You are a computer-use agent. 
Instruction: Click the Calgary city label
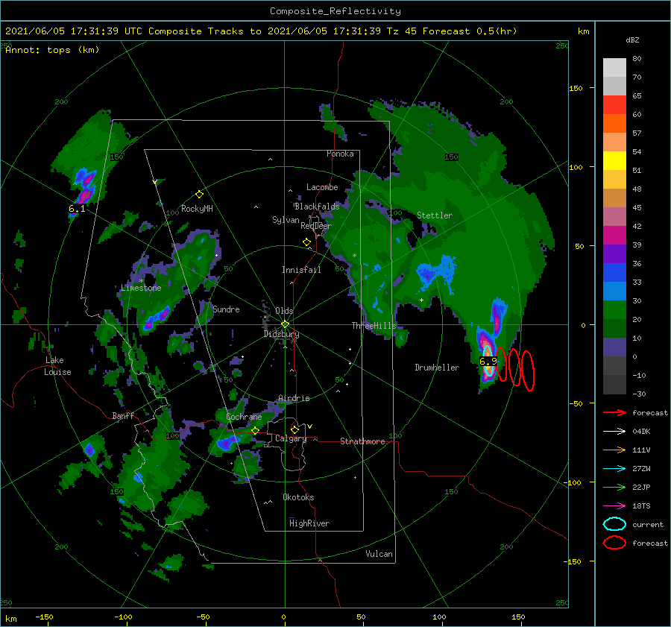pos(291,438)
